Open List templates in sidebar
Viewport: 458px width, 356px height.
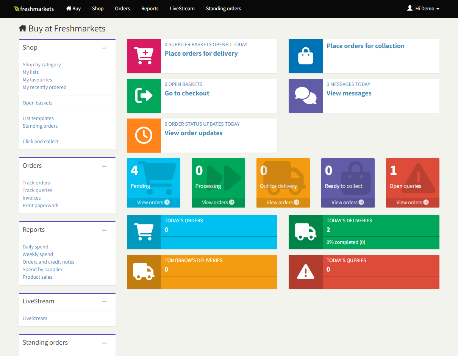click(x=38, y=118)
